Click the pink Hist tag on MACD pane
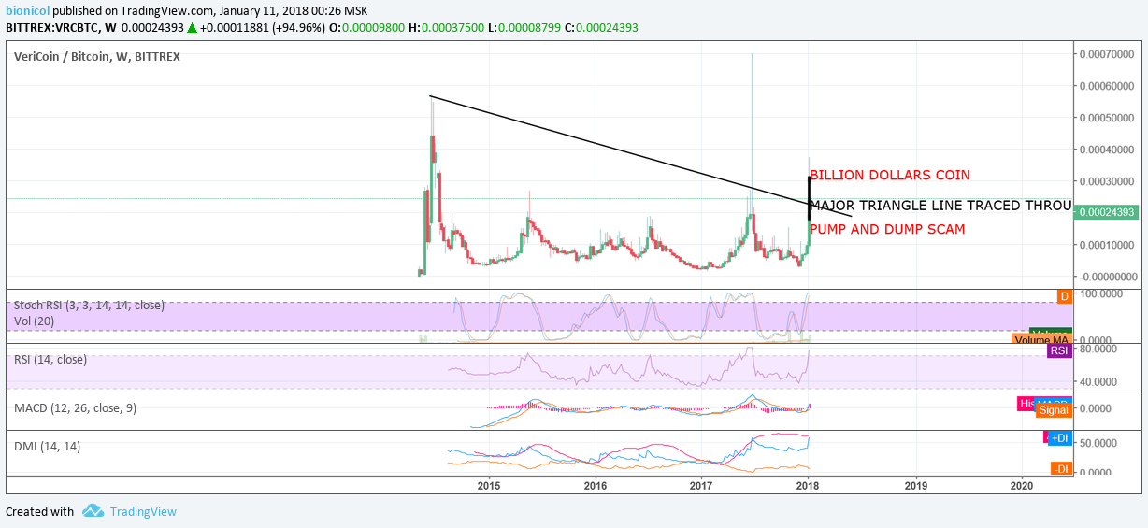The height and width of the screenshot is (528, 1148). coord(1026,404)
